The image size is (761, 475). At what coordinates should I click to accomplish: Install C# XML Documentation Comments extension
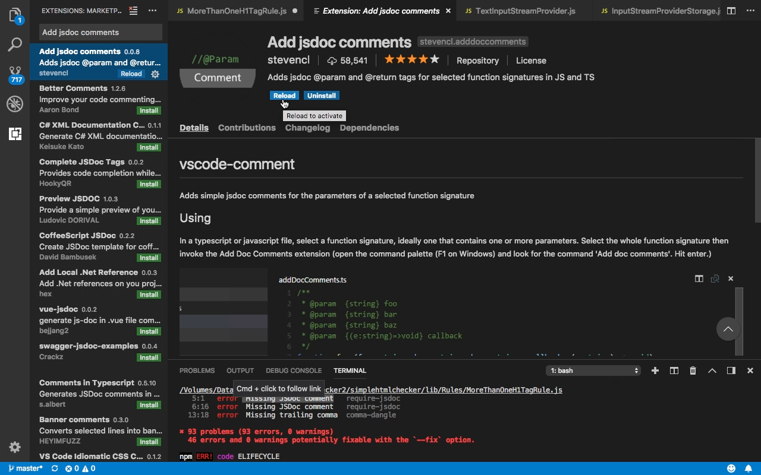[149, 147]
